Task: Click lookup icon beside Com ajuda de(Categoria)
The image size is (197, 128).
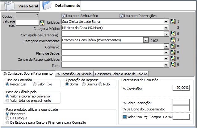Action: click(x=173, y=34)
